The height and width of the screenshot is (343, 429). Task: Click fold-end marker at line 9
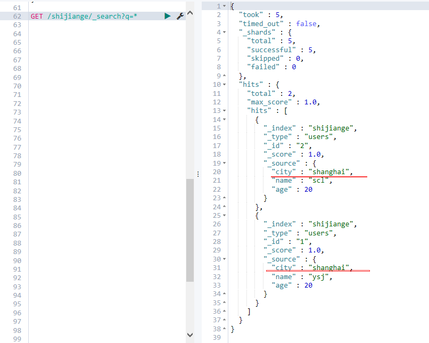coord(225,75)
